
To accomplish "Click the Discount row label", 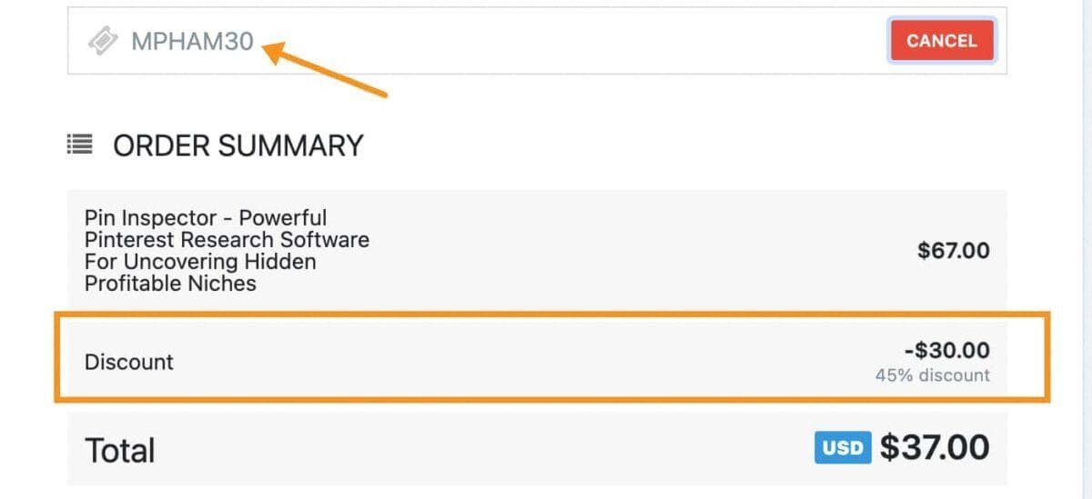I will pyautogui.click(x=128, y=362).
